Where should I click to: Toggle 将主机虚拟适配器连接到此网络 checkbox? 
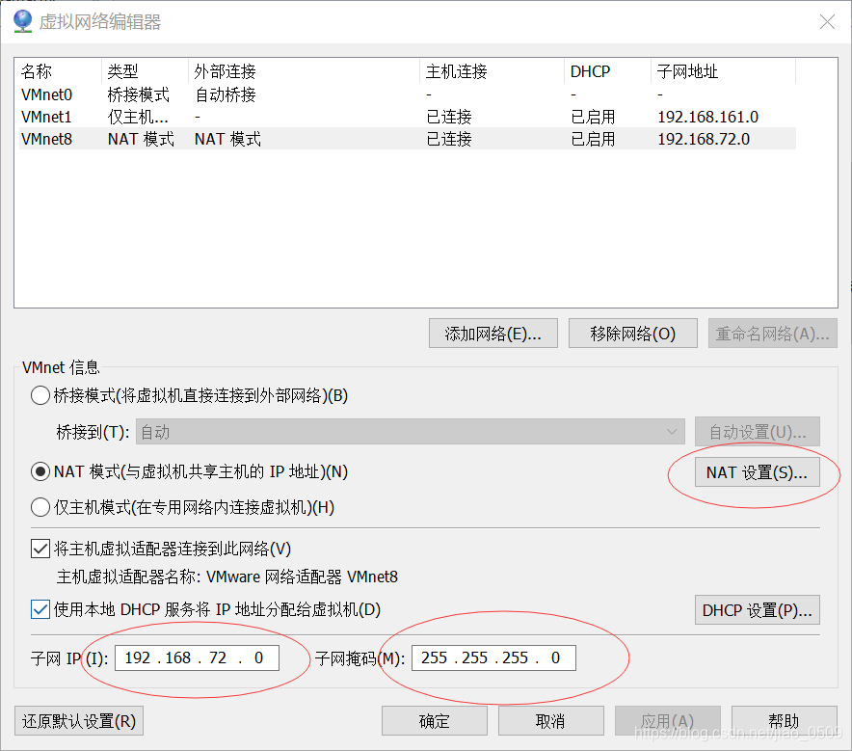pos(40,549)
